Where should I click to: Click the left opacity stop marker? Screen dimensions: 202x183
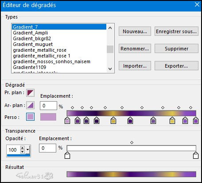pyautogui.click(x=67, y=155)
